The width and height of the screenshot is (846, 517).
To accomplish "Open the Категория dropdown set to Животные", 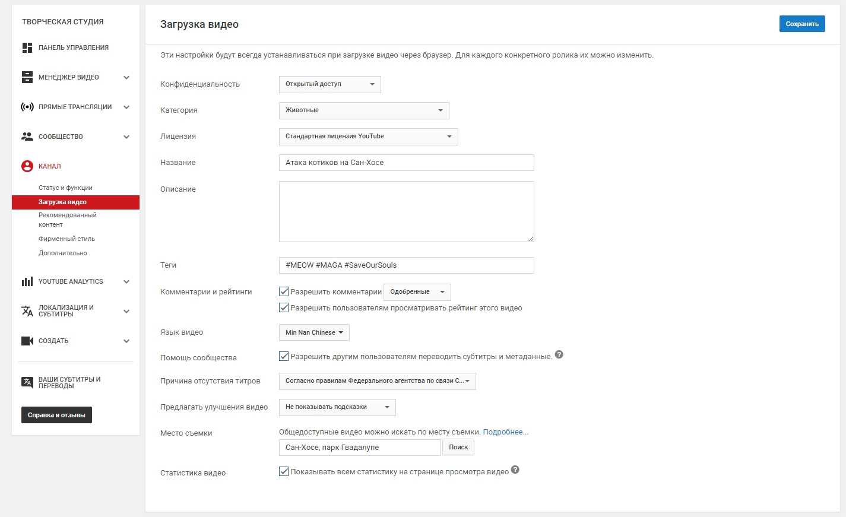I will pyautogui.click(x=363, y=110).
